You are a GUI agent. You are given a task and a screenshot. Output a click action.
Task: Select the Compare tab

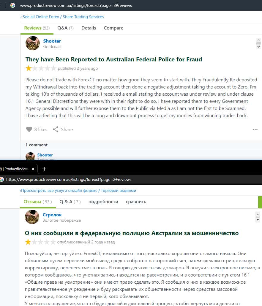(x=113, y=28)
